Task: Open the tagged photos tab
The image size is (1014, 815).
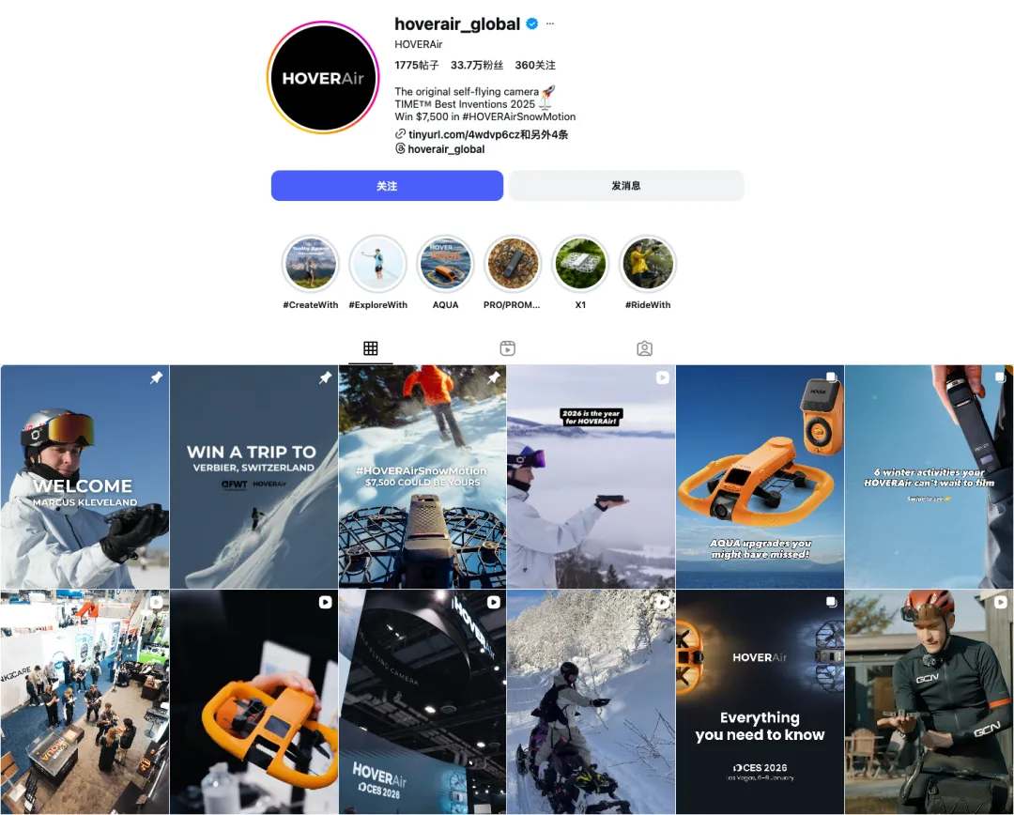Action: pyautogui.click(x=644, y=348)
